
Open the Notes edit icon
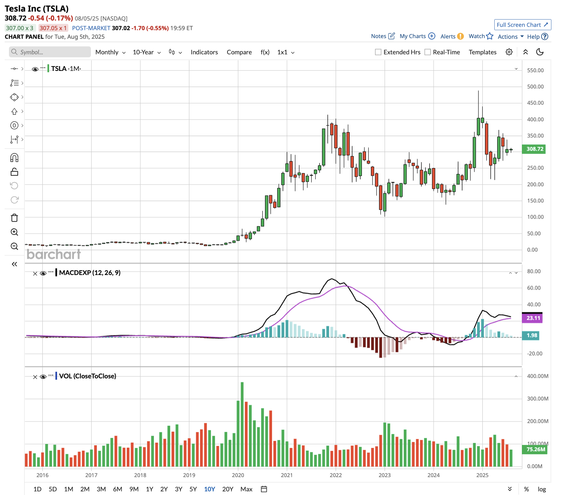click(x=391, y=36)
